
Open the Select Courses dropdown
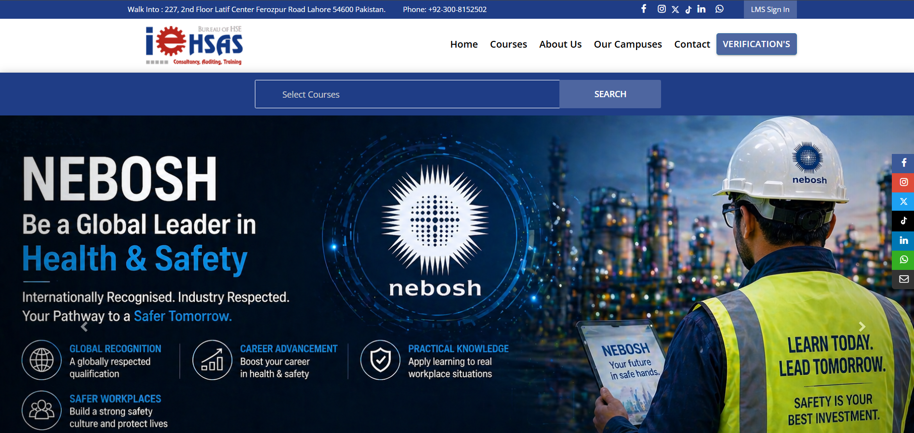(x=407, y=94)
